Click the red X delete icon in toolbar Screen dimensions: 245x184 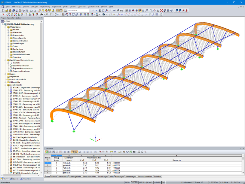click(x=161, y=11)
